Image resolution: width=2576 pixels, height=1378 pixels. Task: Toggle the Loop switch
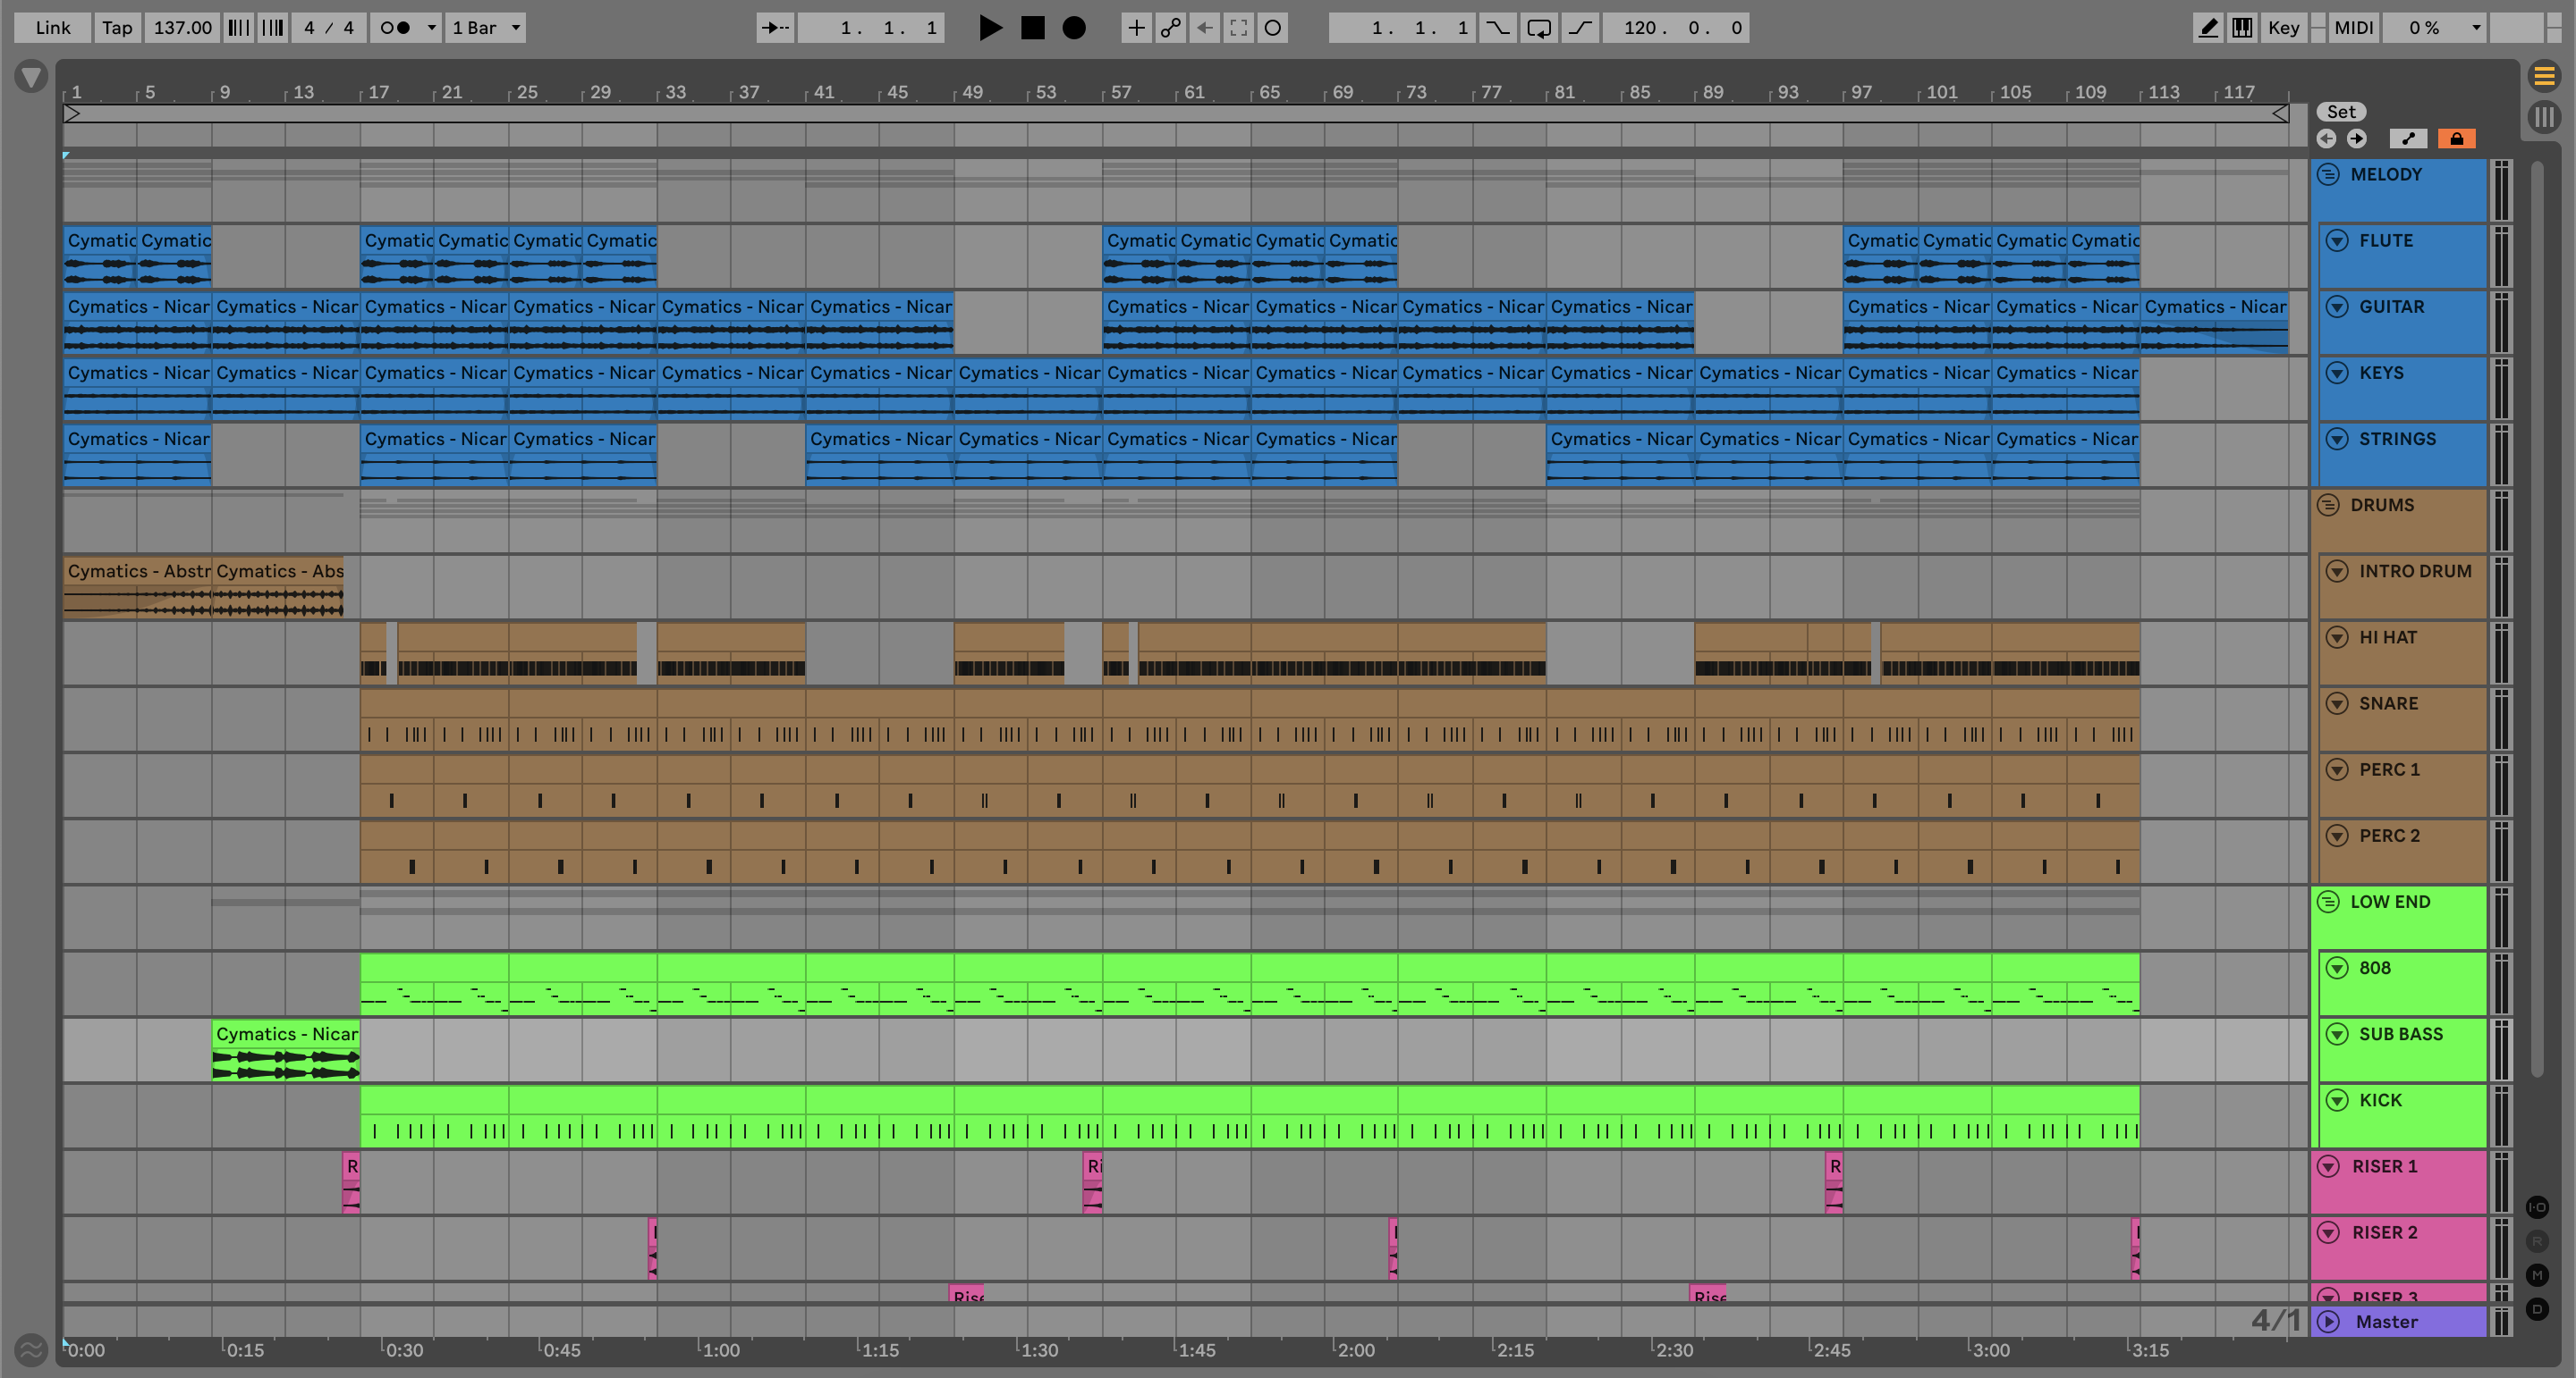(x=1539, y=28)
